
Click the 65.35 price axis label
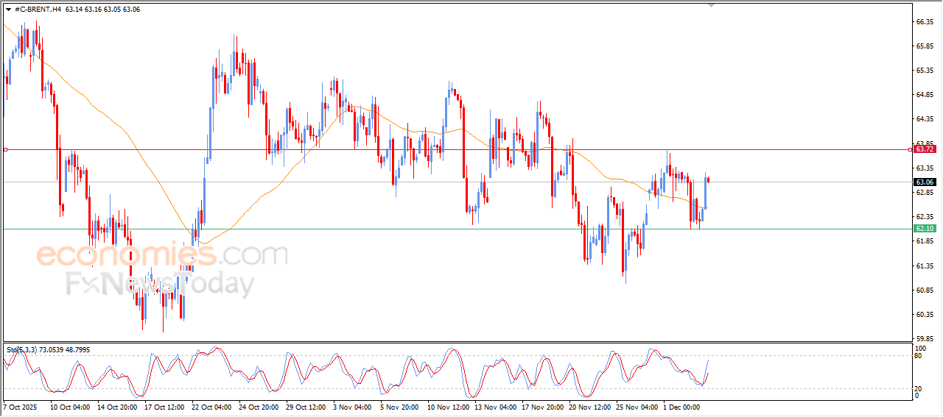924,71
